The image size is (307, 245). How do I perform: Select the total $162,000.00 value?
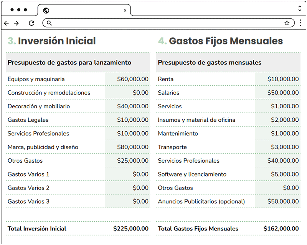click(281, 229)
